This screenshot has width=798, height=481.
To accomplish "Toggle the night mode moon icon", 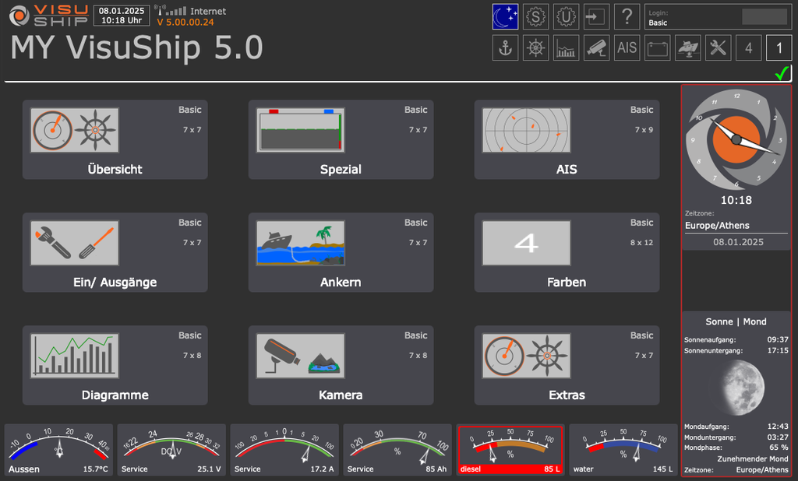I will pyautogui.click(x=505, y=17).
